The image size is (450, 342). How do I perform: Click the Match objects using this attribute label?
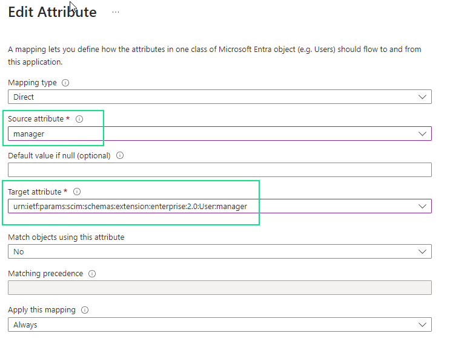click(x=66, y=237)
